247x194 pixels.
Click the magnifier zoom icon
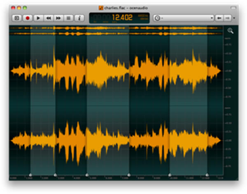tap(231, 31)
